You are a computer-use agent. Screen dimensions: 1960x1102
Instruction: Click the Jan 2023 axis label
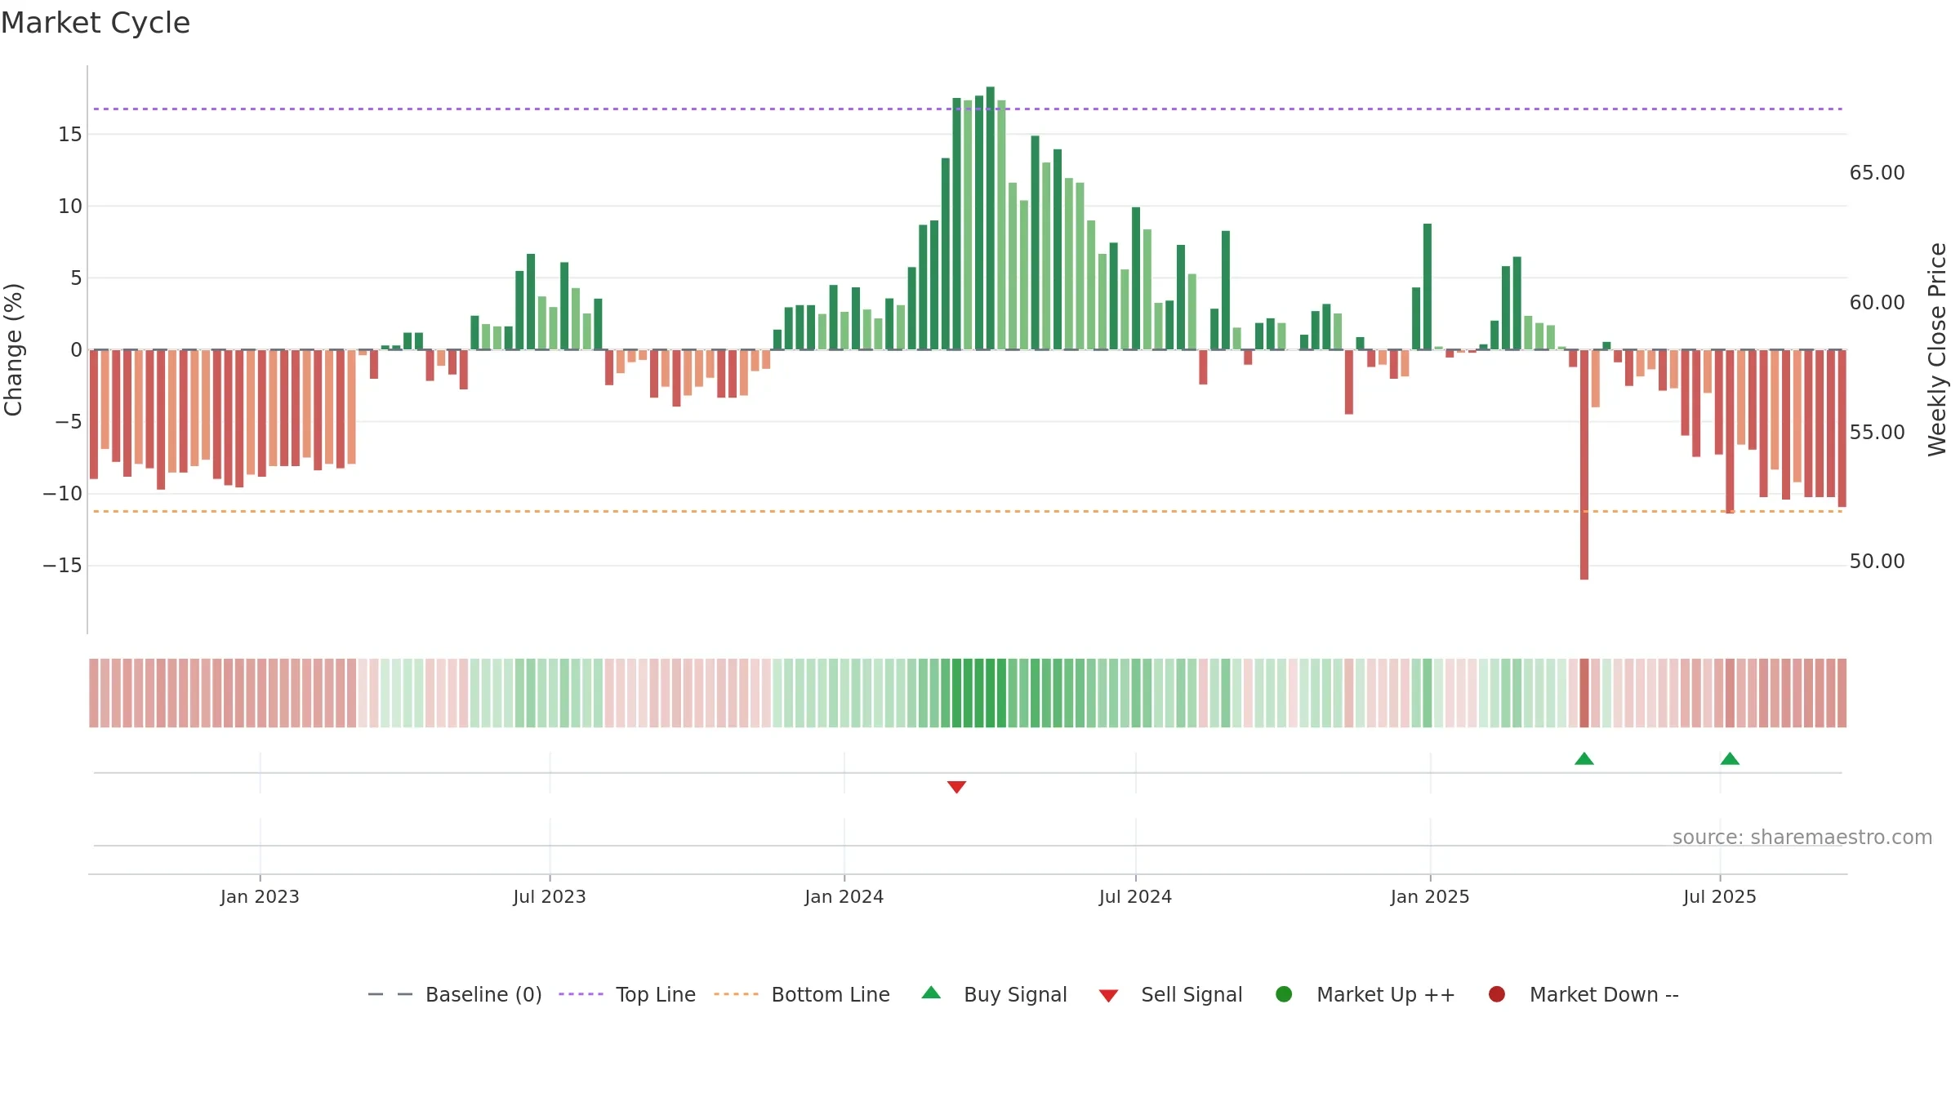coord(260,896)
